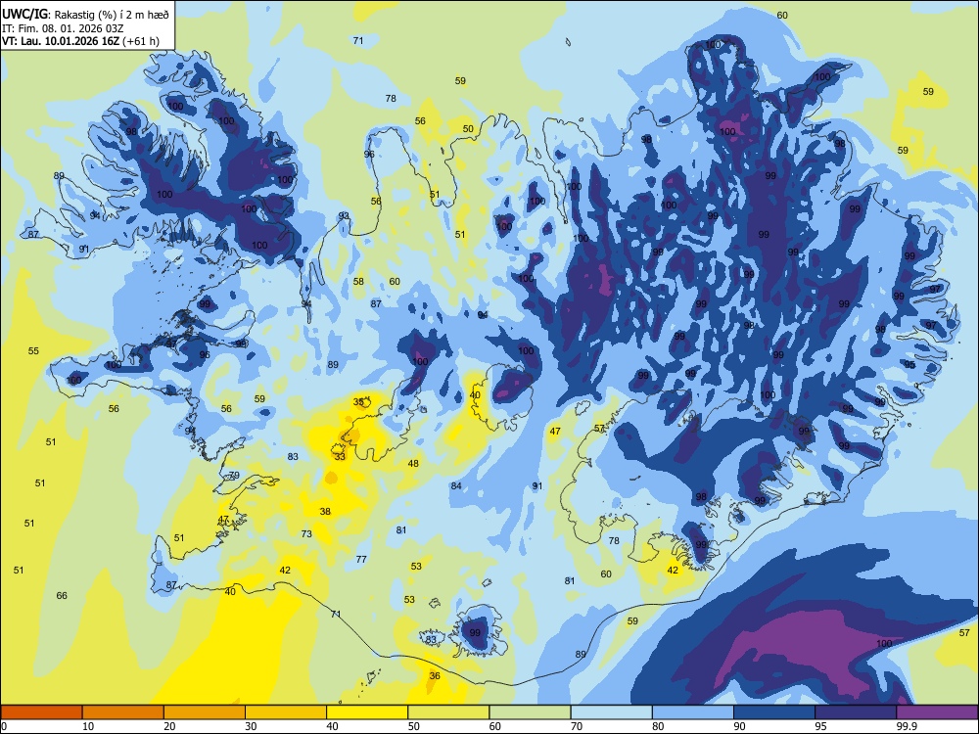The width and height of the screenshot is (979, 734).
Task: Click the 90–95 dark blue legend swatch
Action: pyautogui.click(x=774, y=712)
